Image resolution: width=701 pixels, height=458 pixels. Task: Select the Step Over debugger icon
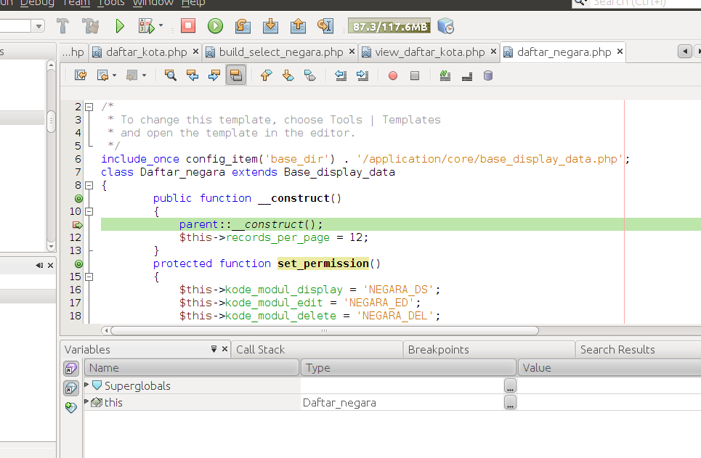(x=242, y=25)
